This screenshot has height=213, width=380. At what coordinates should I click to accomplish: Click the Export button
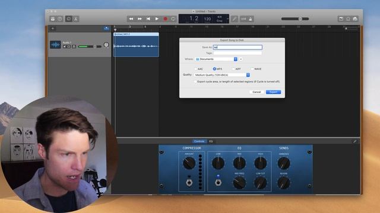273,92
